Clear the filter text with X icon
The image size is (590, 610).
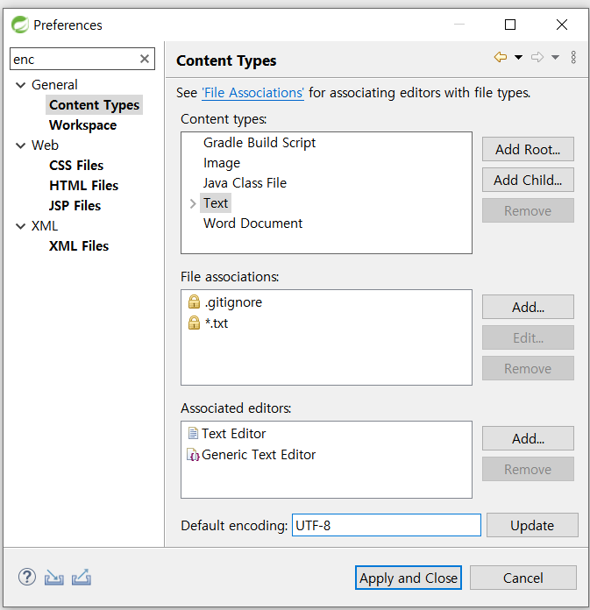point(145,59)
